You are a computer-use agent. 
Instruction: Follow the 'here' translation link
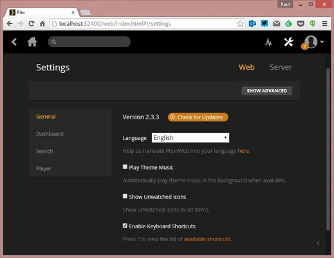243,151
